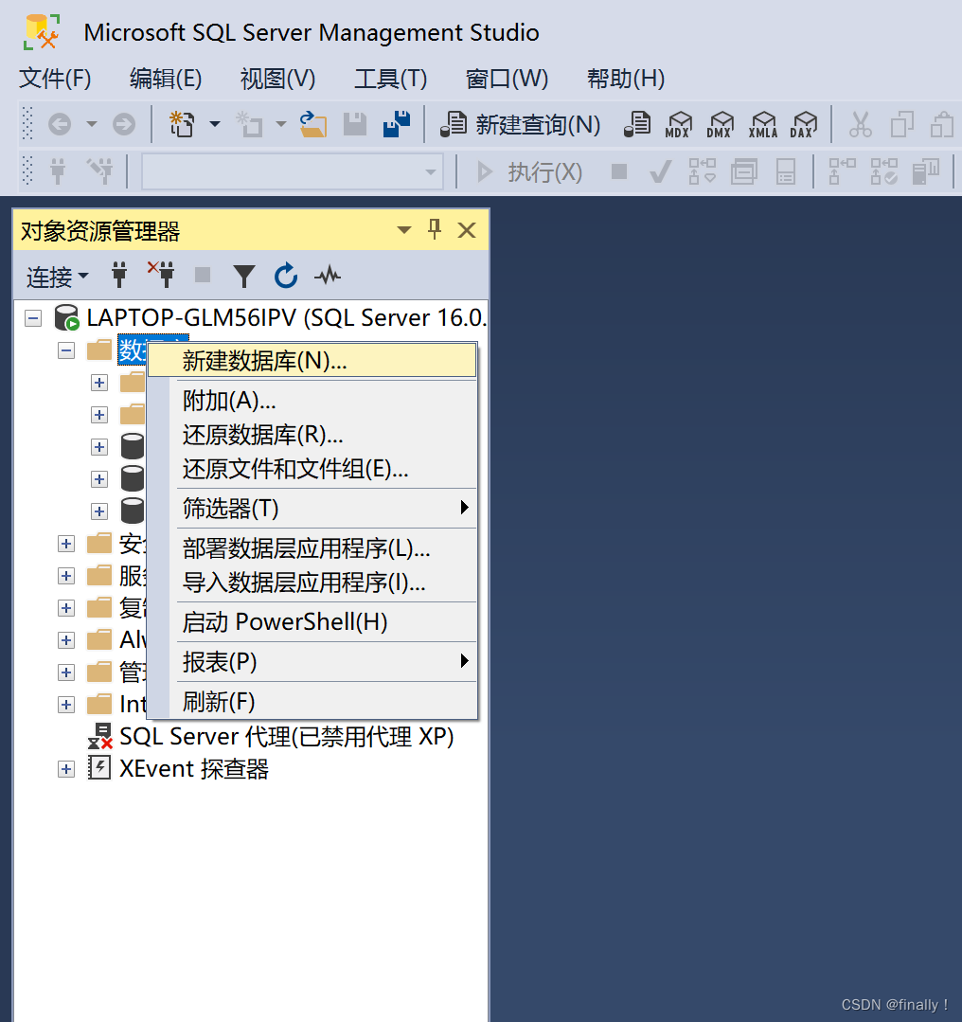Close the 对象资源管理器 panel
The height and width of the screenshot is (1022, 962).
click(x=467, y=230)
